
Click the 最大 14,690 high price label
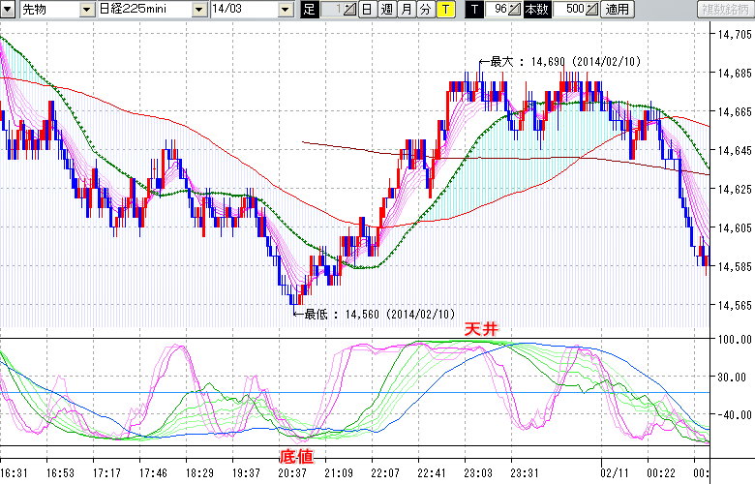[x=566, y=62]
